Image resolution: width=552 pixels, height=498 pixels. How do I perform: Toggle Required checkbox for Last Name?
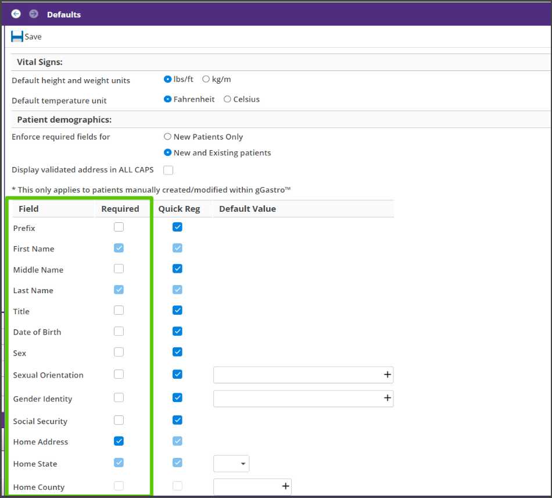click(119, 290)
